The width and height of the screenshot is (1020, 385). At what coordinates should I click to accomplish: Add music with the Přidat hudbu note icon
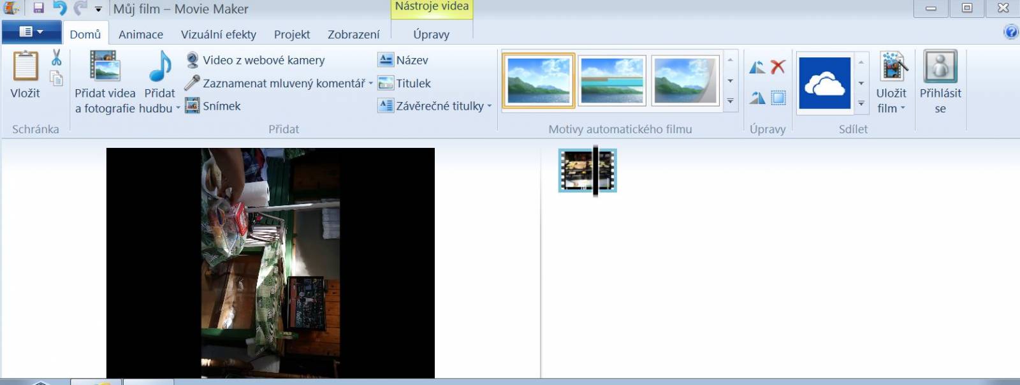[159, 82]
